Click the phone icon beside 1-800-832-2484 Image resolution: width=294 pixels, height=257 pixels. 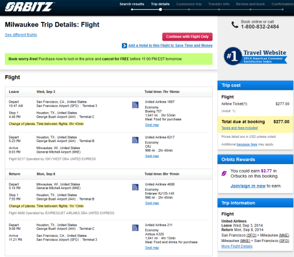(x=235, y=25)
